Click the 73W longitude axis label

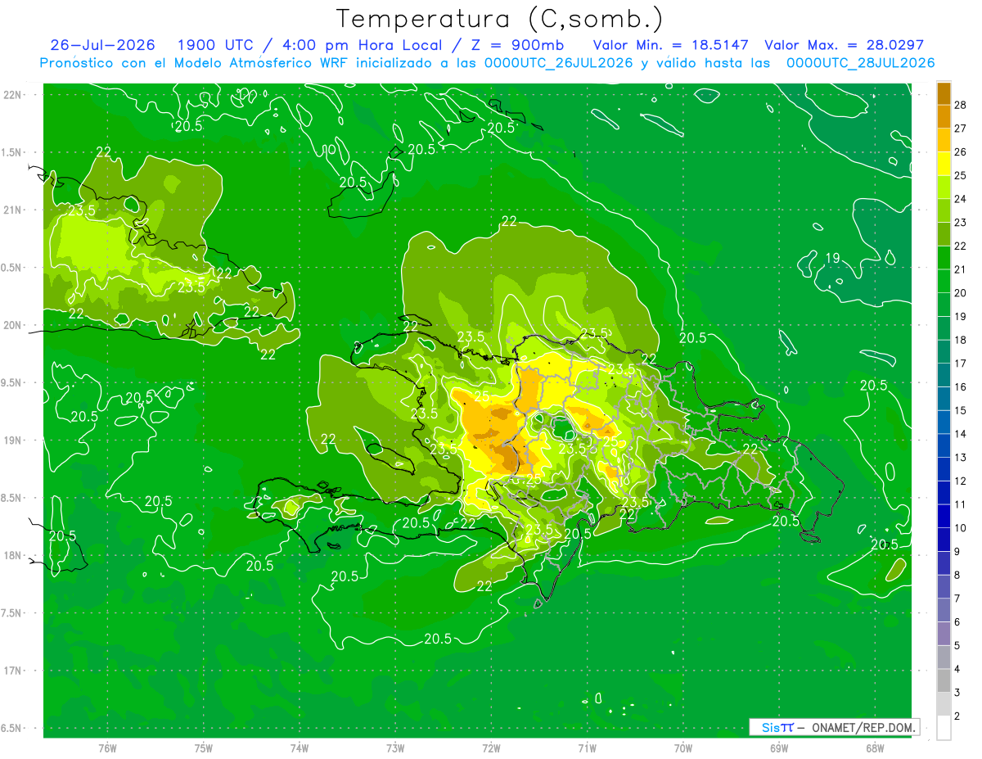(x=395, y=748)
